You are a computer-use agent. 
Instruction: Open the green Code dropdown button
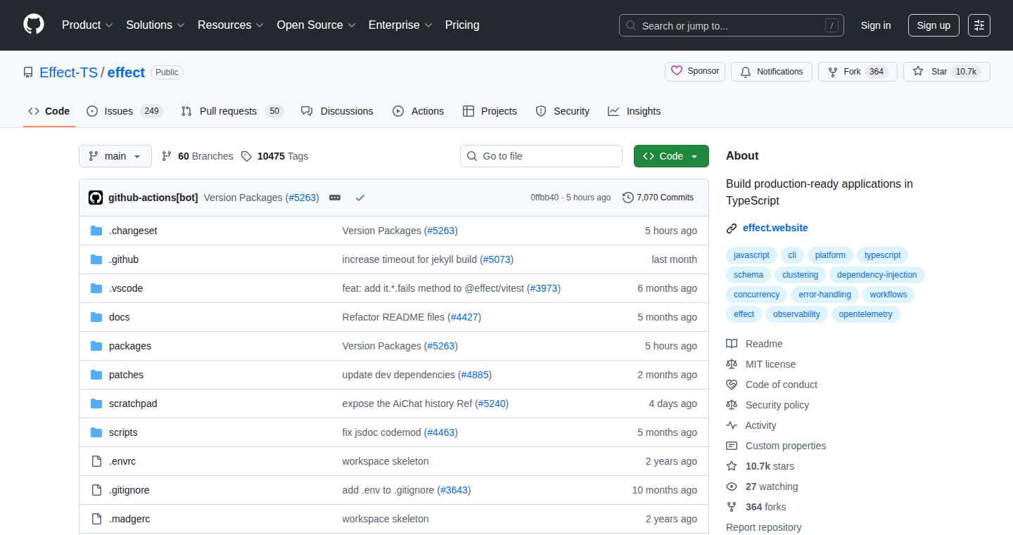click(671, 156)
